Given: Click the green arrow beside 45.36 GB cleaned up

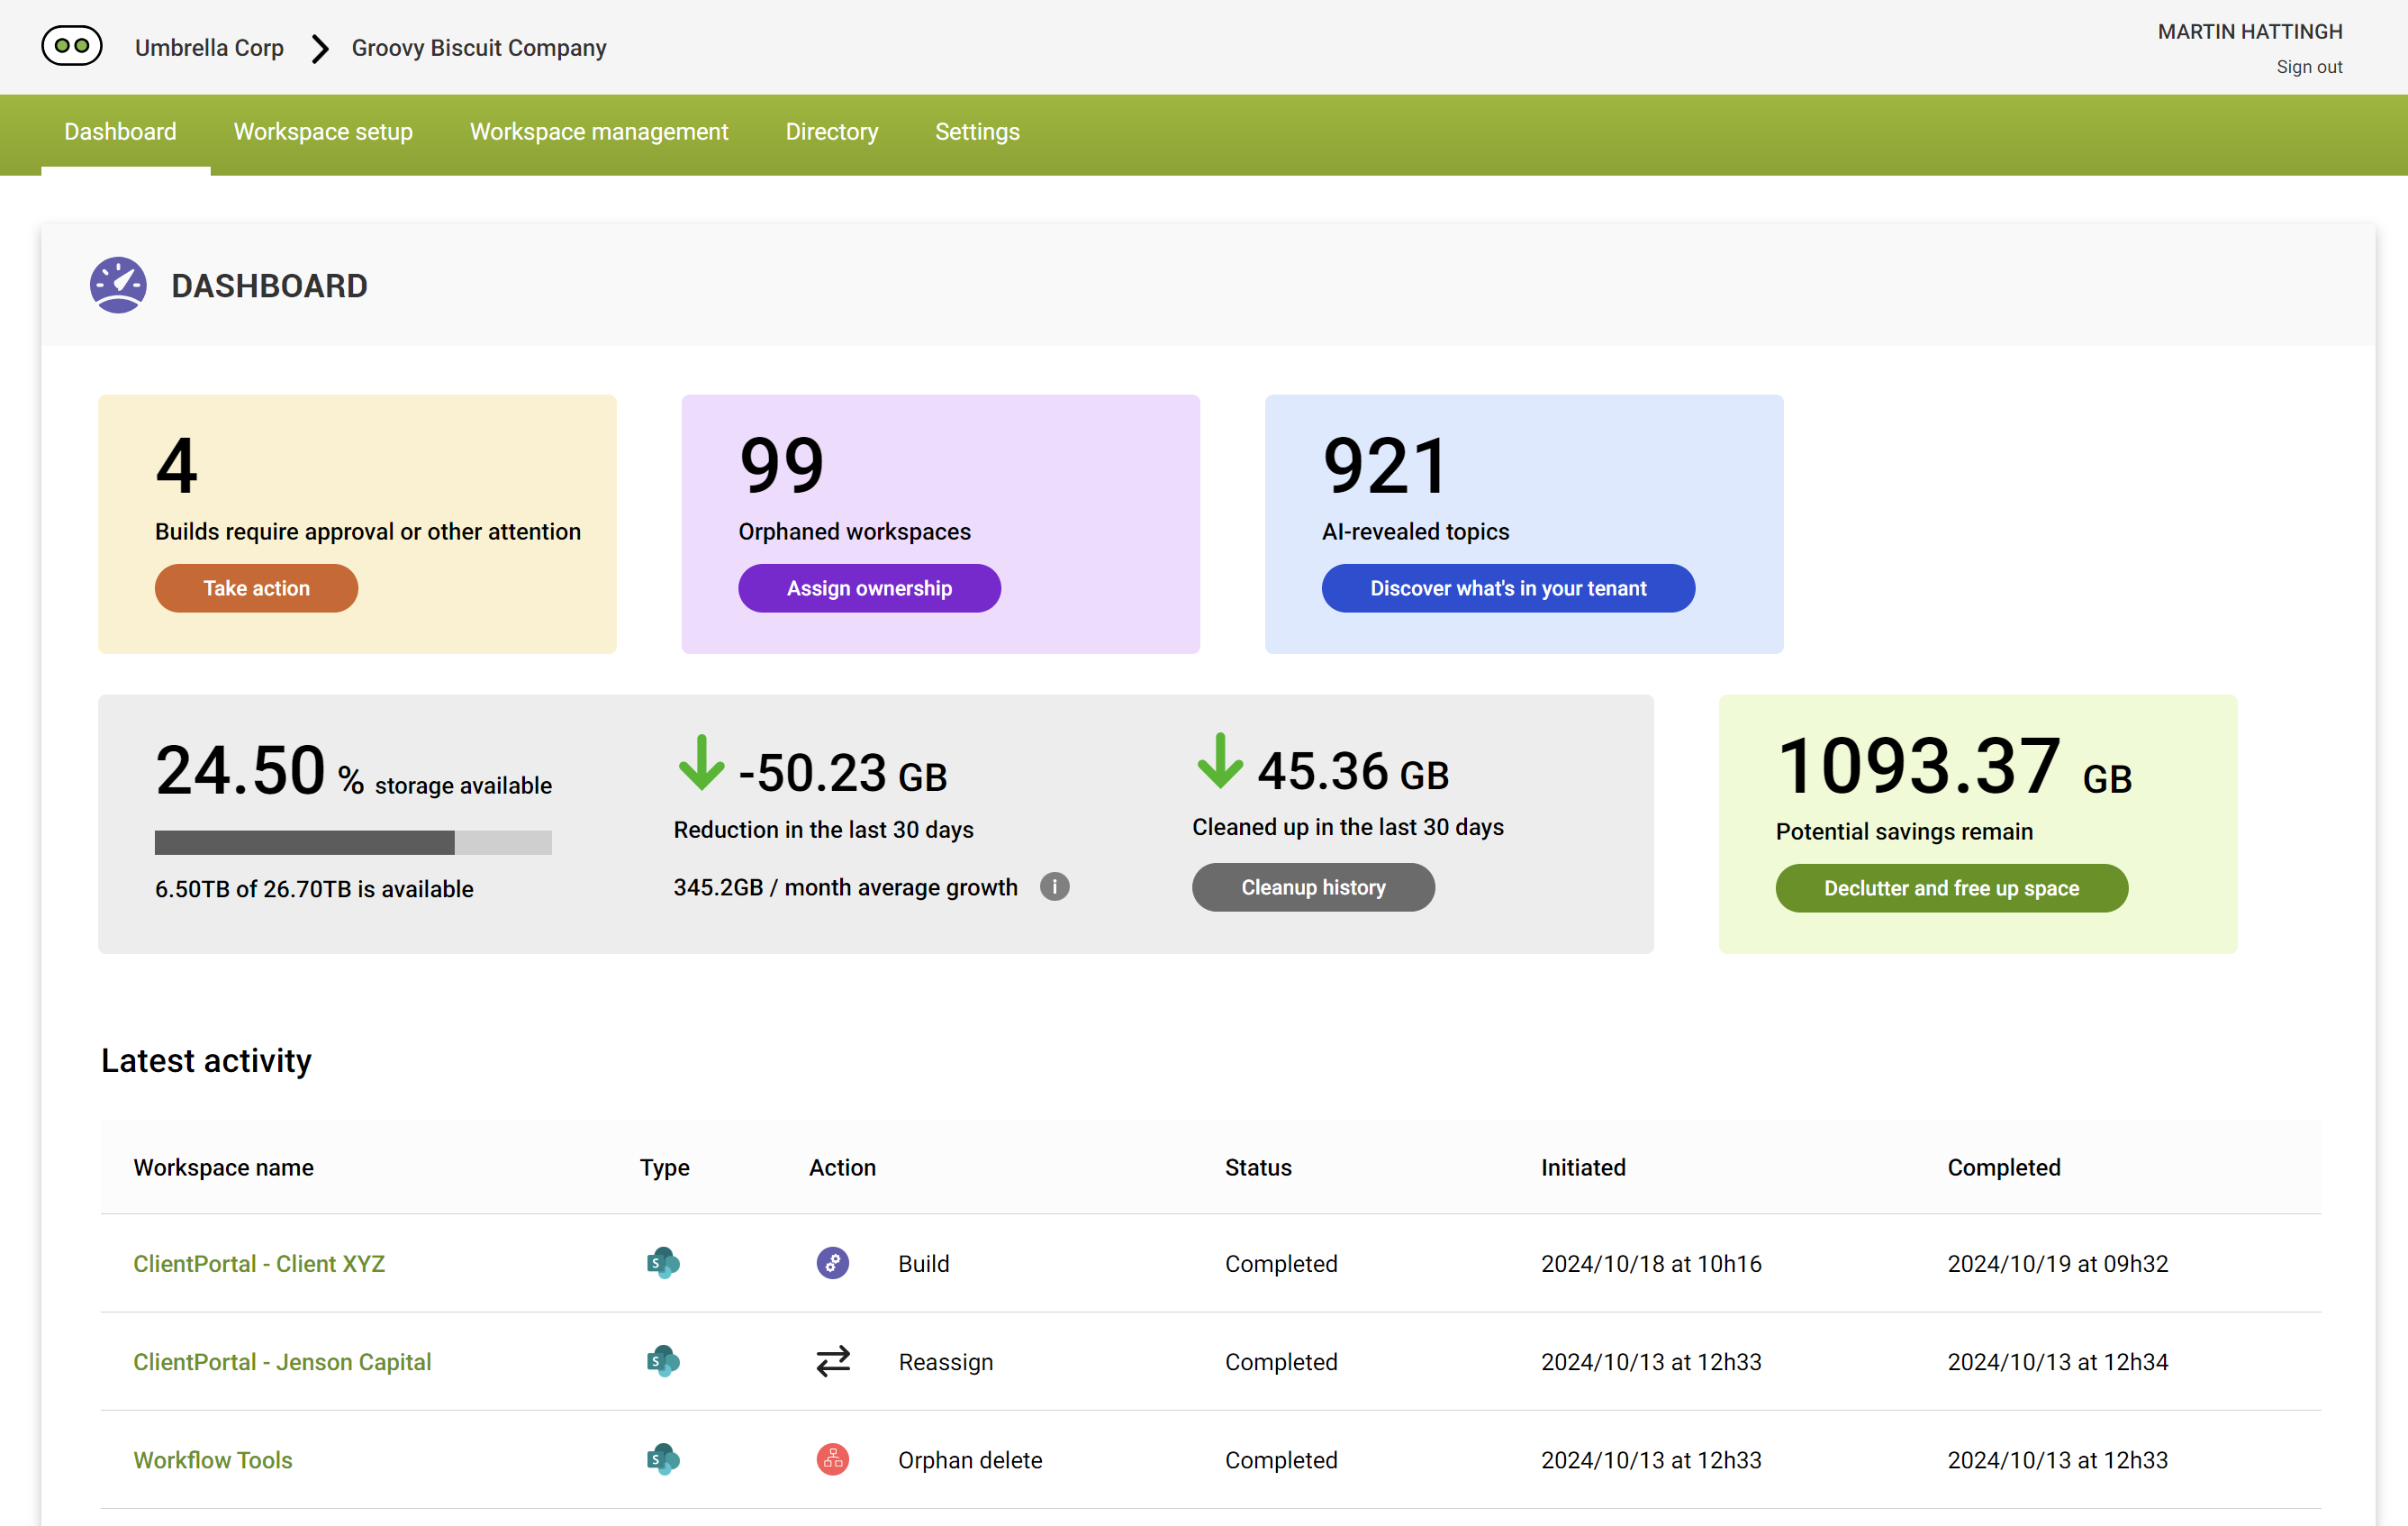Looking at the screenshot, I should [x=1220, y=764].
